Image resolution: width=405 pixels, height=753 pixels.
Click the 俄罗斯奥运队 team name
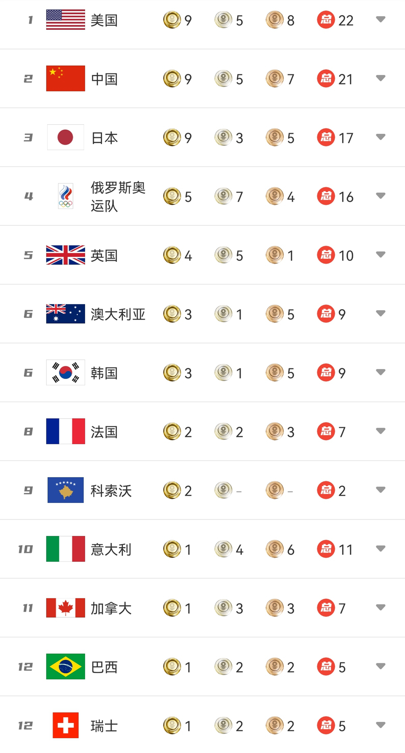click(x=118, y=196)
